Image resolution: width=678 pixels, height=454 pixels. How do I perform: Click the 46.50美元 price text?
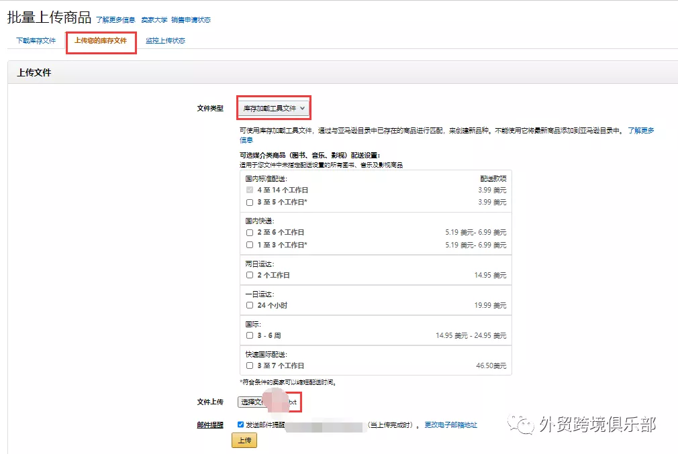point(491,365)
